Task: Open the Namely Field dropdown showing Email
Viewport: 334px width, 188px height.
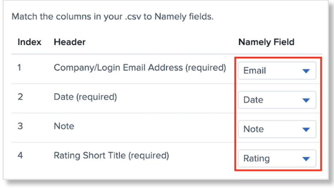Action: 277,71
